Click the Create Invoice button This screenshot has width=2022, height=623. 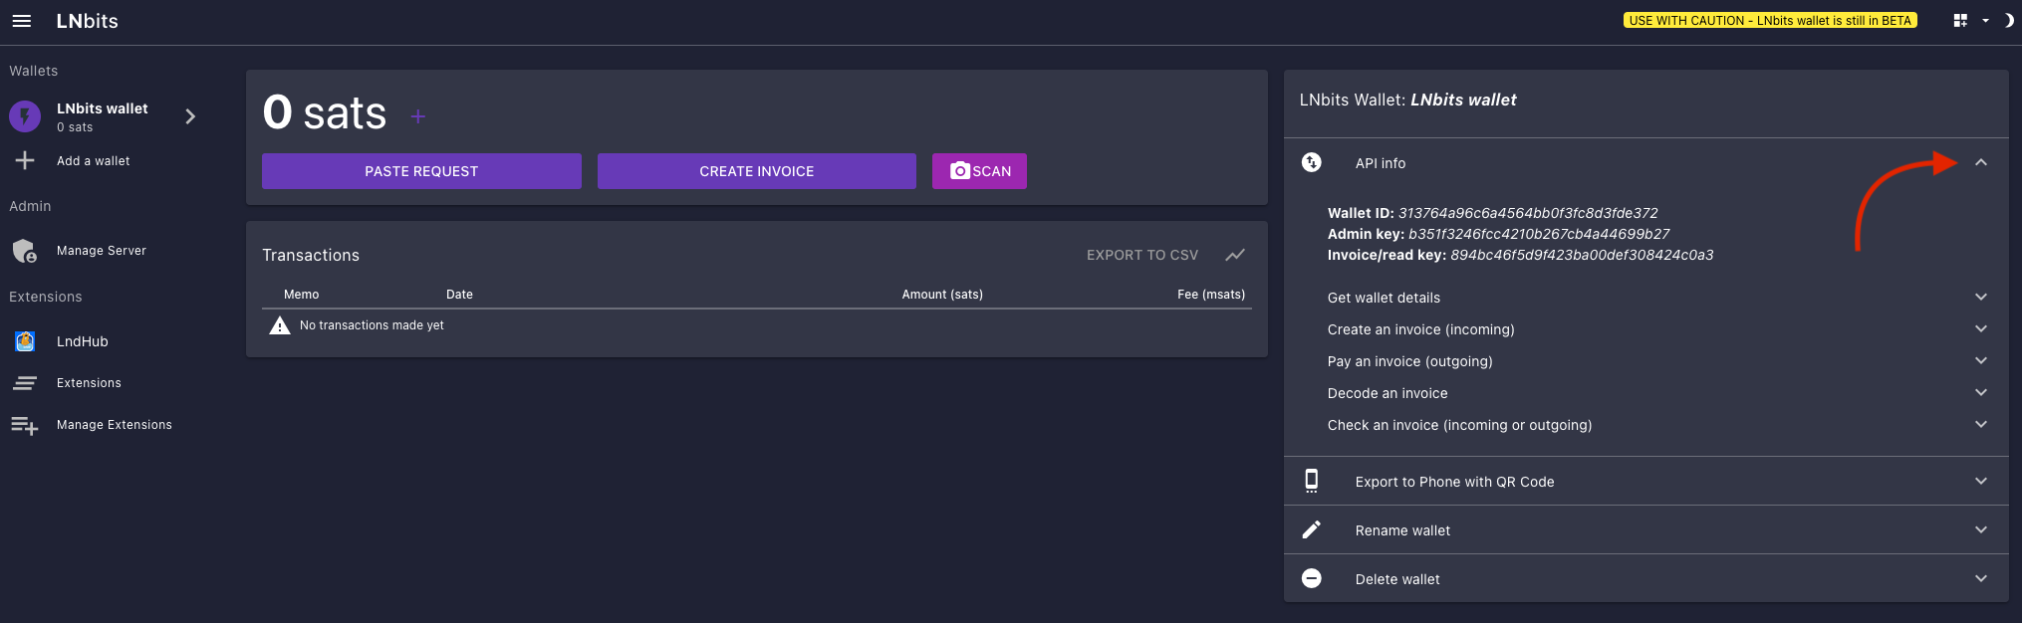coord(756,171)
